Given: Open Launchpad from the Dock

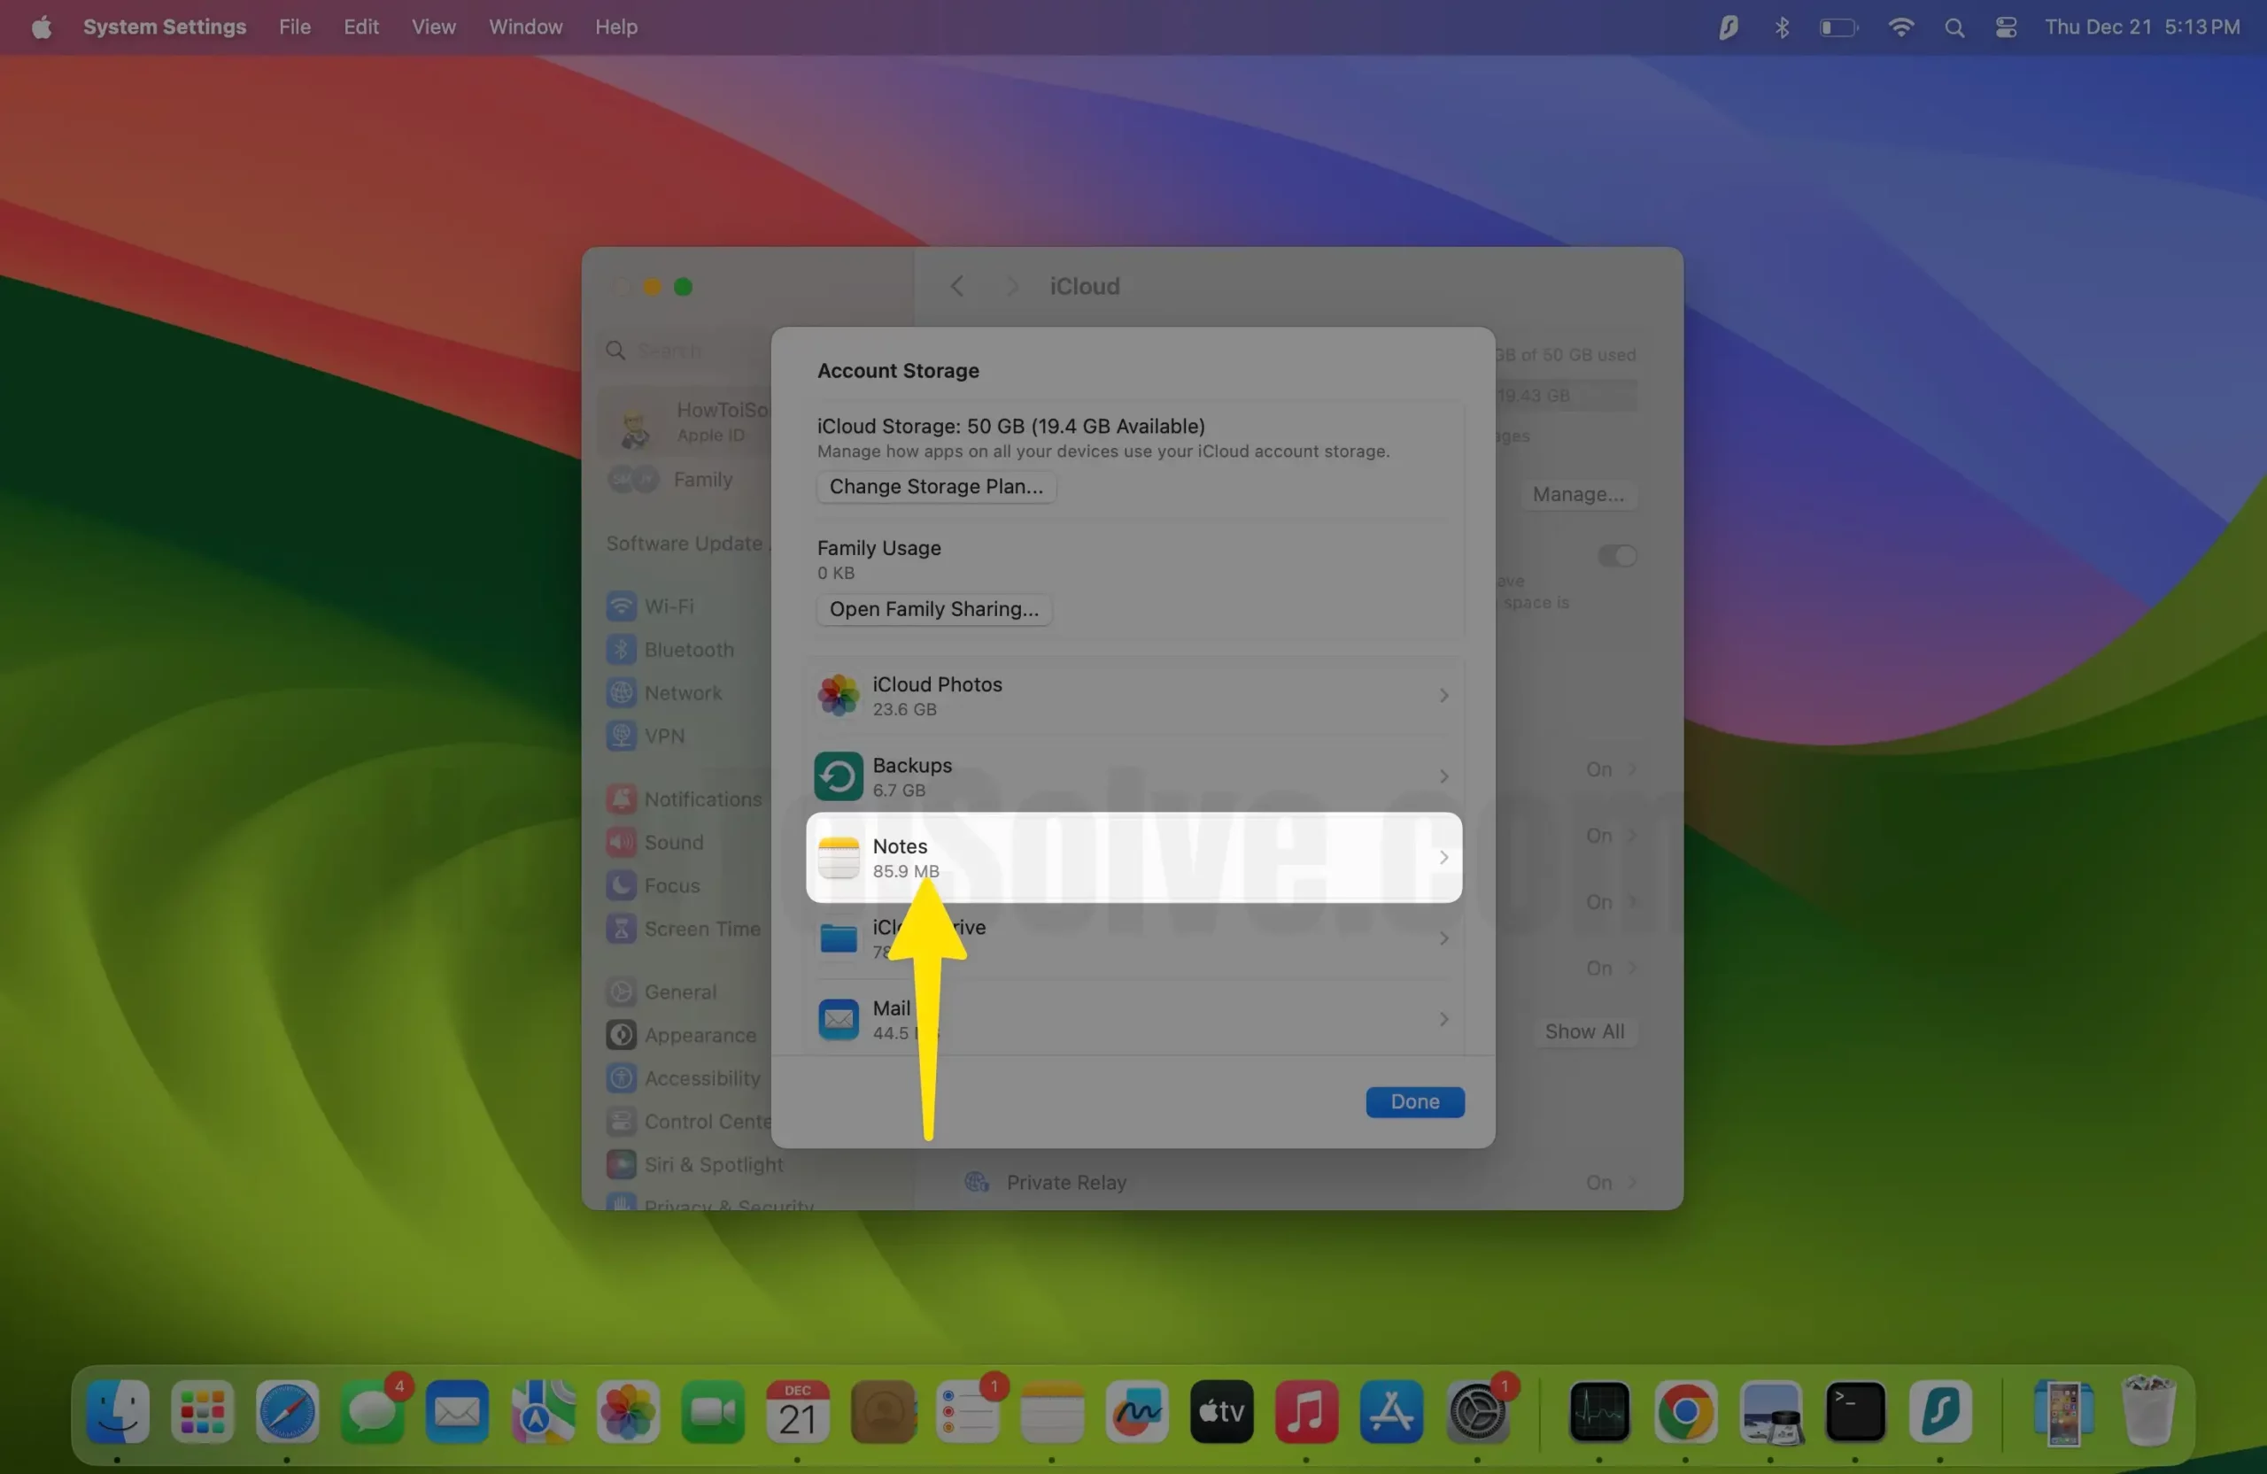Looking at the screenshot, I should [x=202, y=1410].
